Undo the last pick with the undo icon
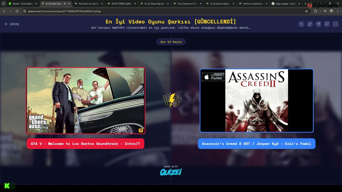This screenshot has width=342, height=192. [301, 24]
